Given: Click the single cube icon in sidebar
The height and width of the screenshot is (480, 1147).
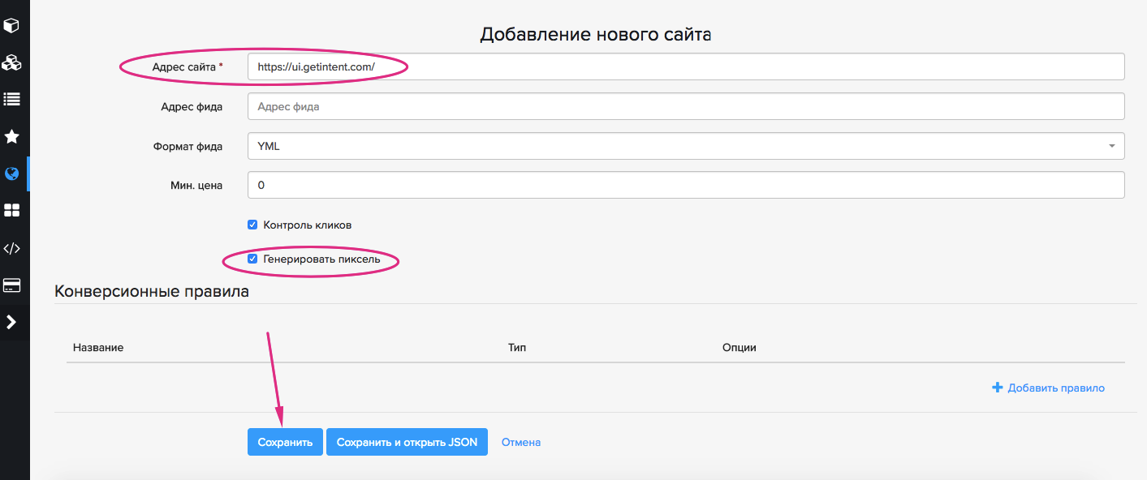Looking at the screenshot, I should (11, 26).
